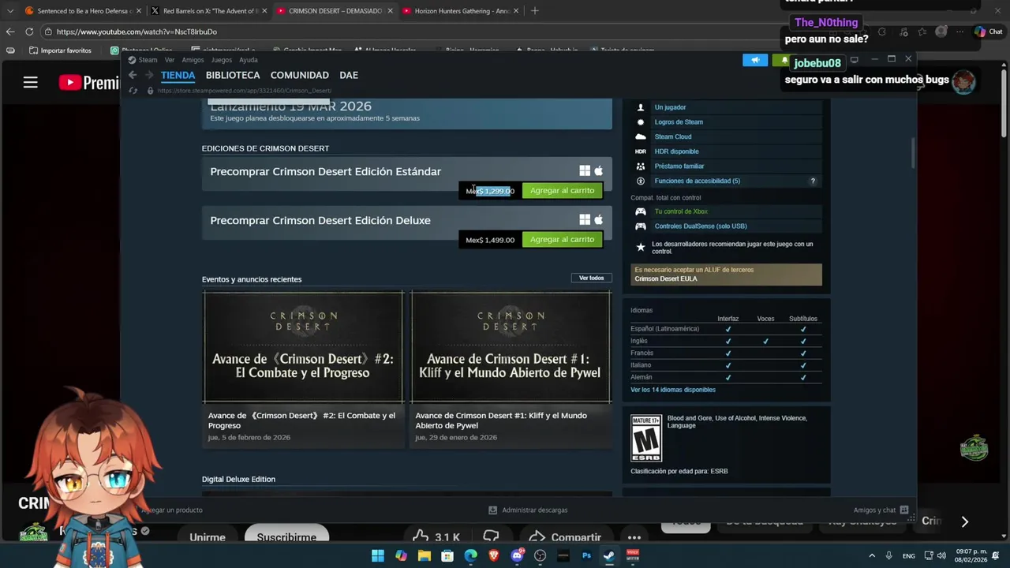Add Deluxe Edition to cart
This screenshot has width=1010, height=568.
pos(562,240)
